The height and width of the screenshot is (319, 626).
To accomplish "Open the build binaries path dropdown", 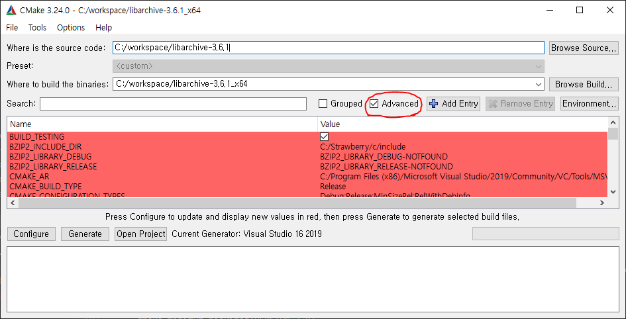I will pos(539,85).
